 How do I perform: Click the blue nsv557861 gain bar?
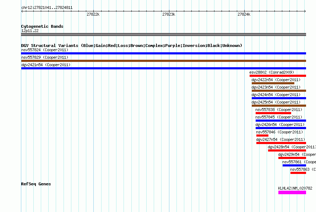pyautogui.click(x=294, y=165)
